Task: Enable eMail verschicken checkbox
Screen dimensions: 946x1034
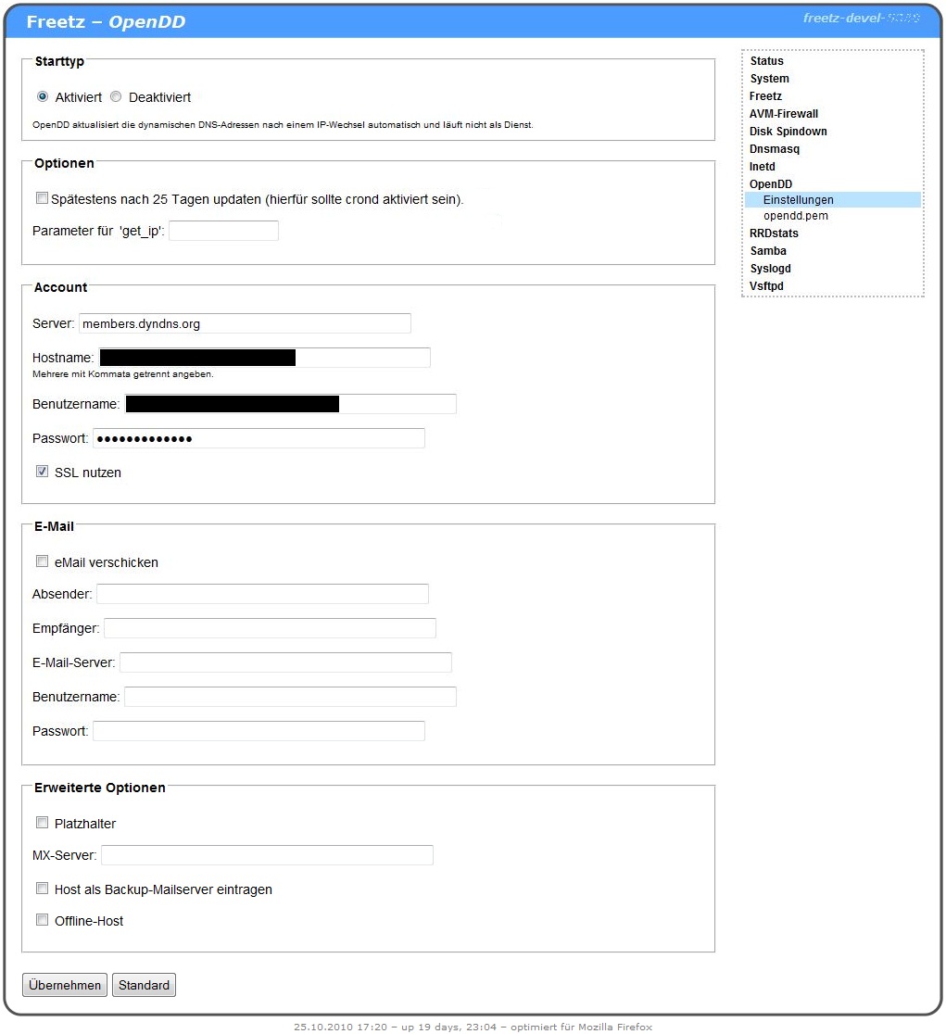Action: coord(42,561)
